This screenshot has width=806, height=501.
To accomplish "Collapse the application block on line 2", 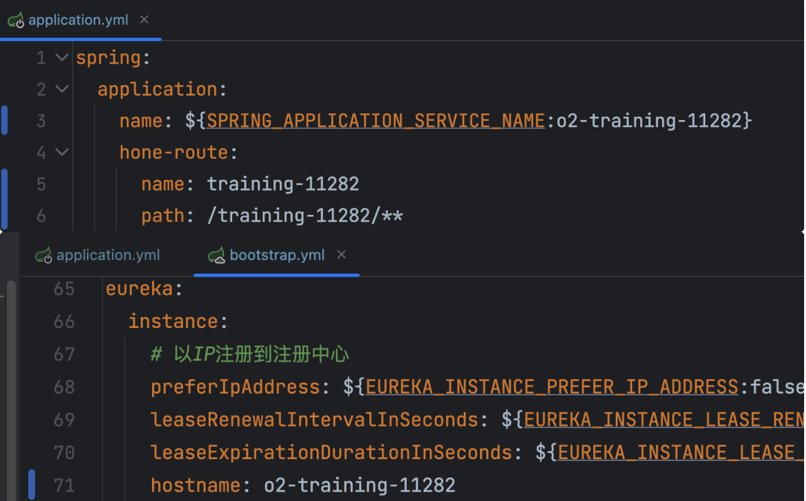I will click(61, 89).
